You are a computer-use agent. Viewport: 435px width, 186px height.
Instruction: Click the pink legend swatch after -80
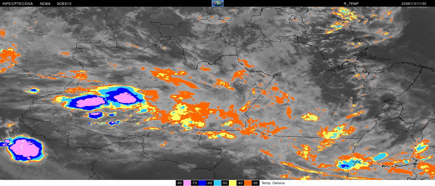187,183
